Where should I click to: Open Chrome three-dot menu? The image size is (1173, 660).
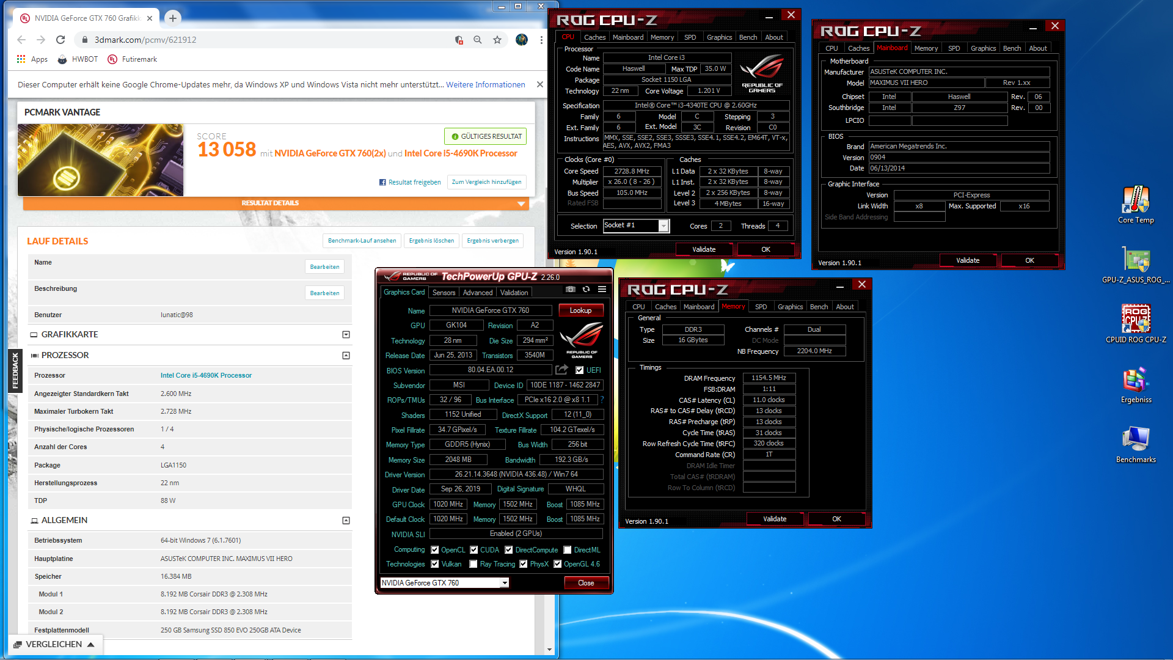[x=541, y=40]
